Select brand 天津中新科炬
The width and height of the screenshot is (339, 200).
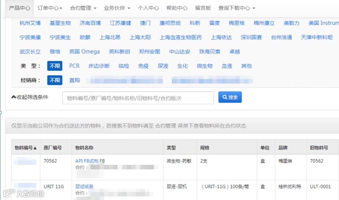pos(317,37)
